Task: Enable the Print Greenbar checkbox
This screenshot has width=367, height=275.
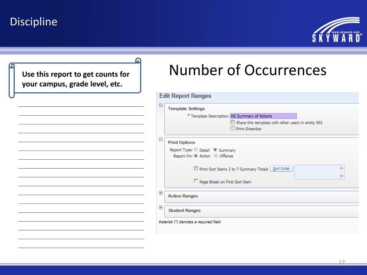Action: click(232, 128)
